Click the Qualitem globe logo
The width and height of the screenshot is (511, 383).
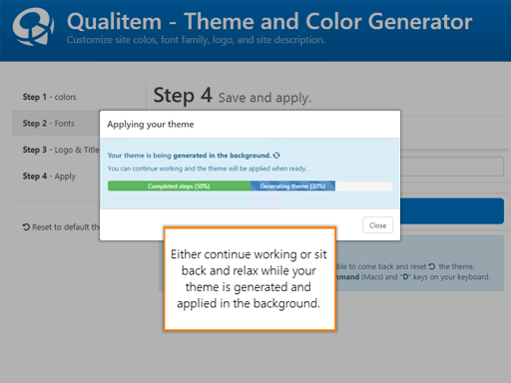click(33, 27)
